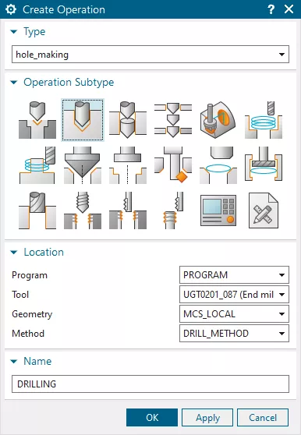Choose the Hole Milling subtype icon
Screen dimensions: 301x435
coord(264,120)
